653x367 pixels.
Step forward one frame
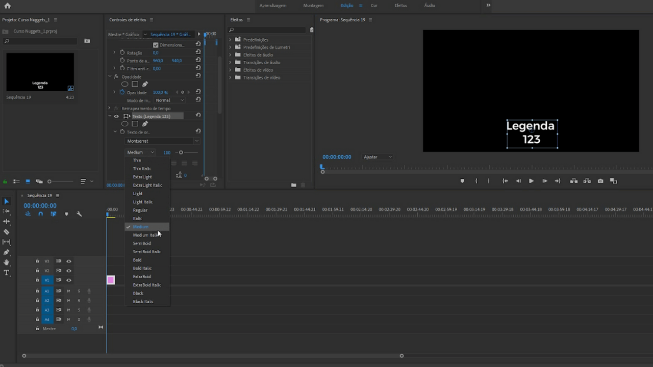[544, 181]
